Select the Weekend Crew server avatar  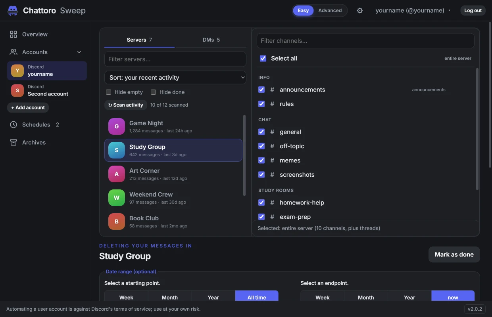[117, 198]
